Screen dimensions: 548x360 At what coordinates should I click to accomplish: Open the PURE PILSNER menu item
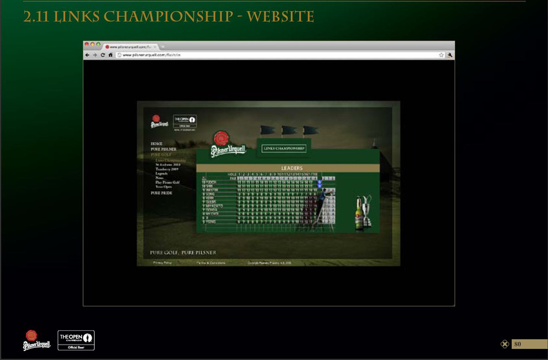tap(164, 149)
